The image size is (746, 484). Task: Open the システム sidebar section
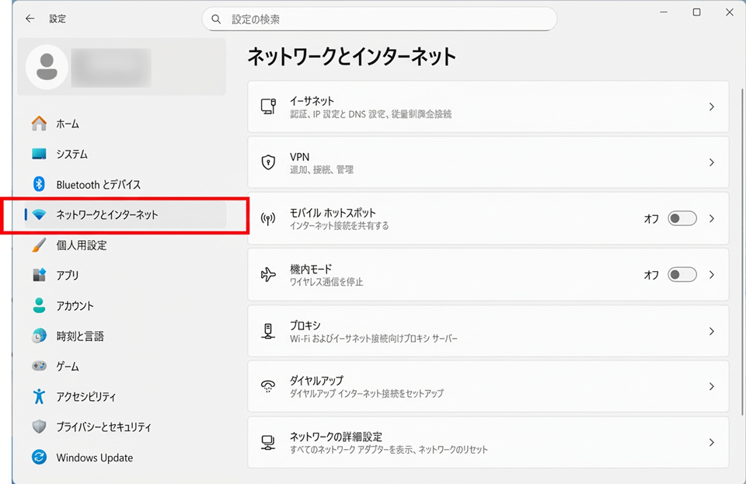71,155
